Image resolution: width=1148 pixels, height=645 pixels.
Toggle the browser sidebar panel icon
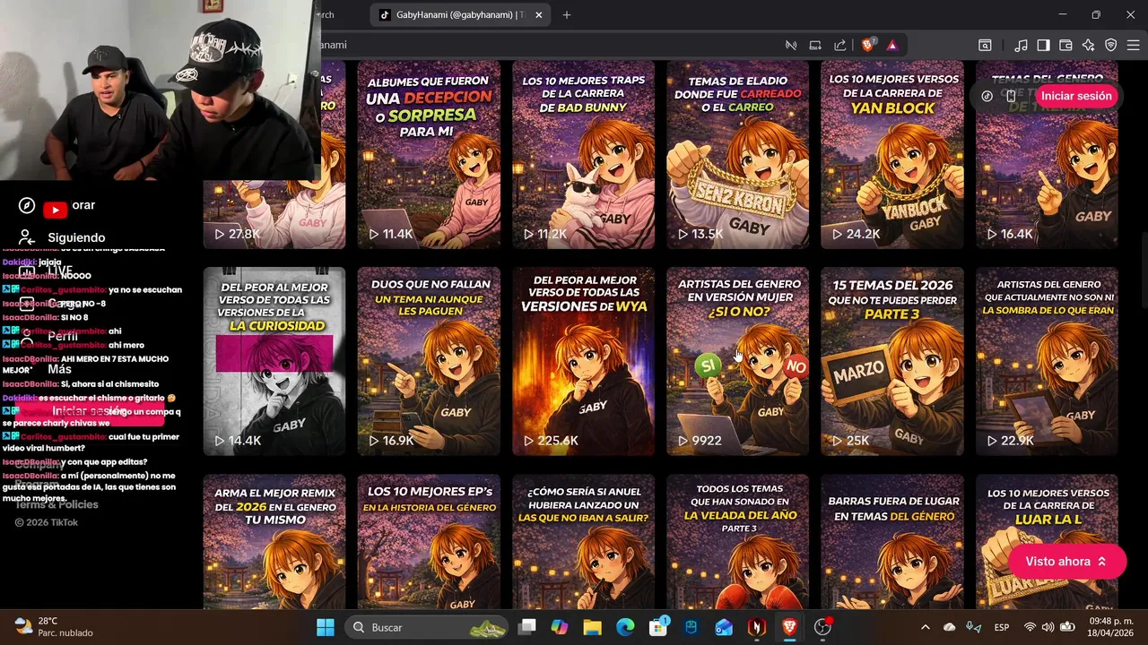[x=1043, y=45]
